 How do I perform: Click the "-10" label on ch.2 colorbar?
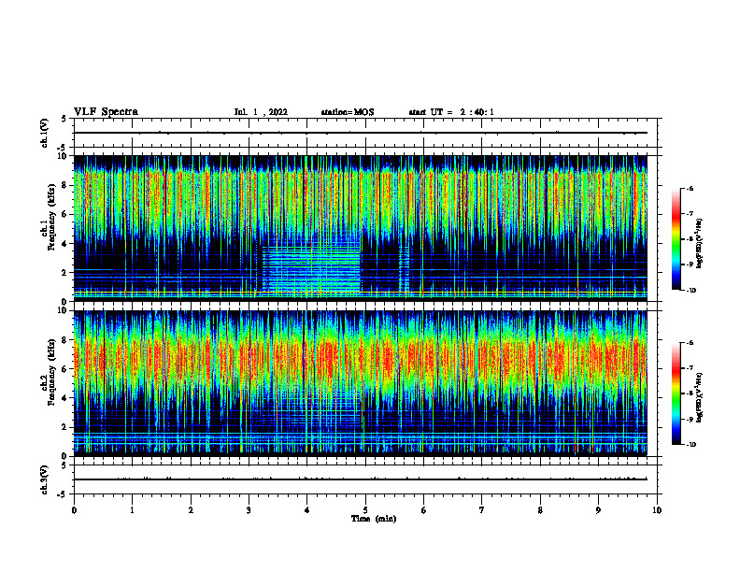pos(690,445)
